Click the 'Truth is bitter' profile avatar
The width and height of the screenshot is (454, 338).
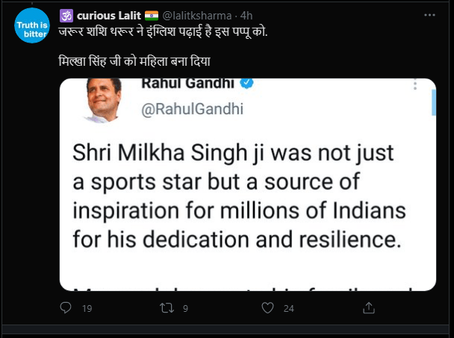pos(32,25)
